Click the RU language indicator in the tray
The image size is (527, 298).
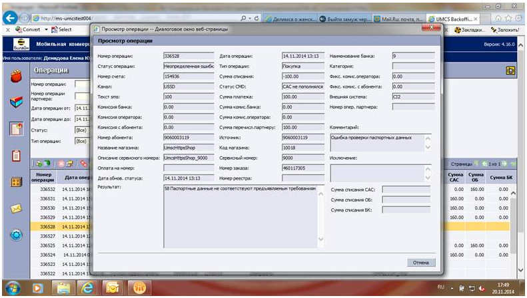click(x=440, y=287)
